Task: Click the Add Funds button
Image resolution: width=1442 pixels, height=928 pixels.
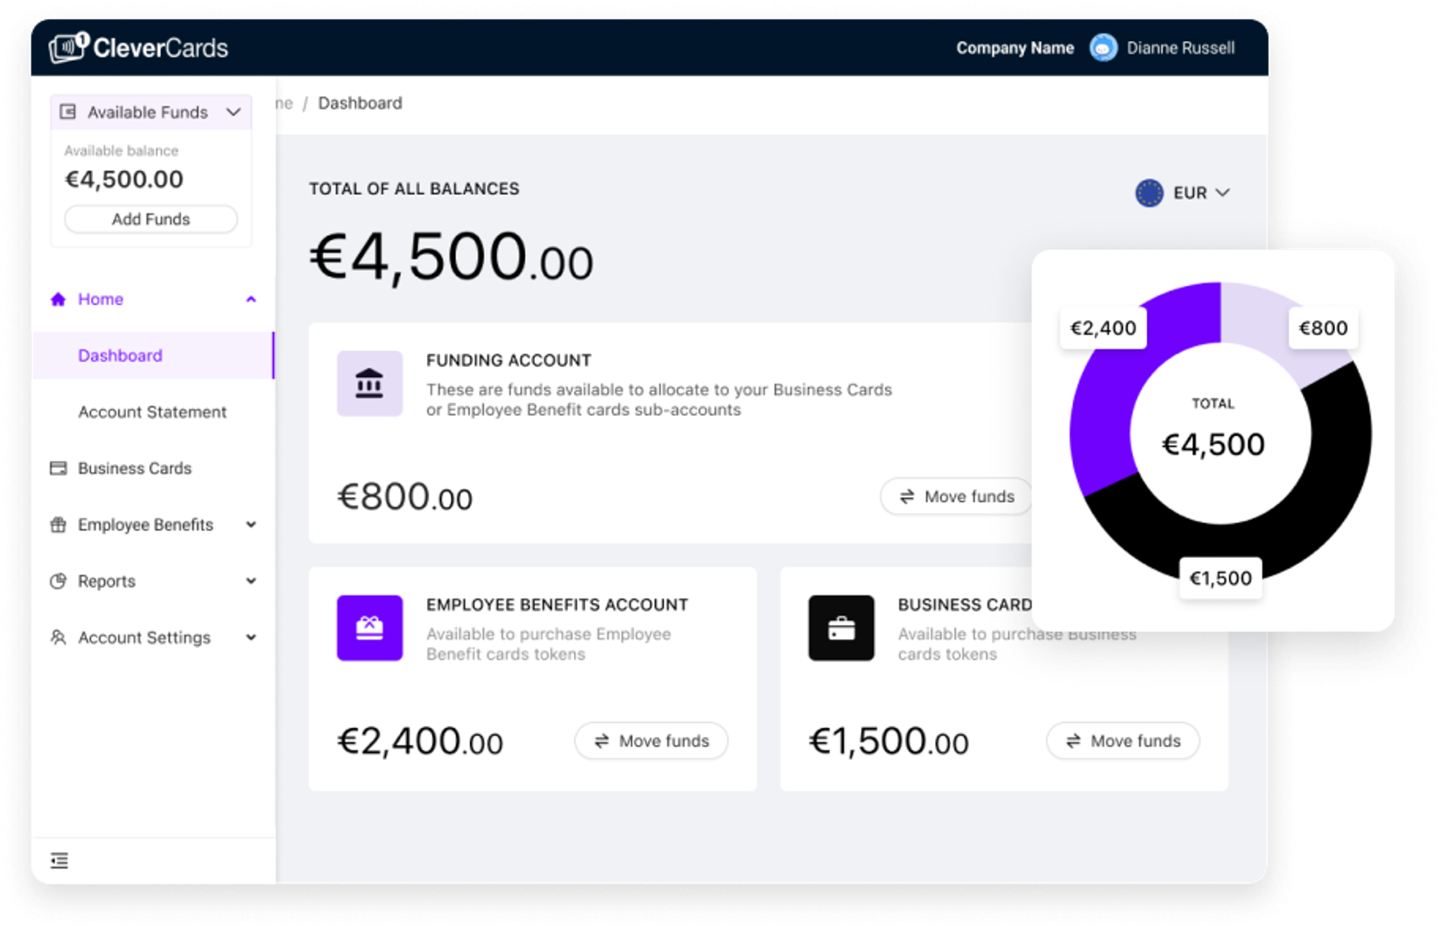Action: tap(151, 219)
